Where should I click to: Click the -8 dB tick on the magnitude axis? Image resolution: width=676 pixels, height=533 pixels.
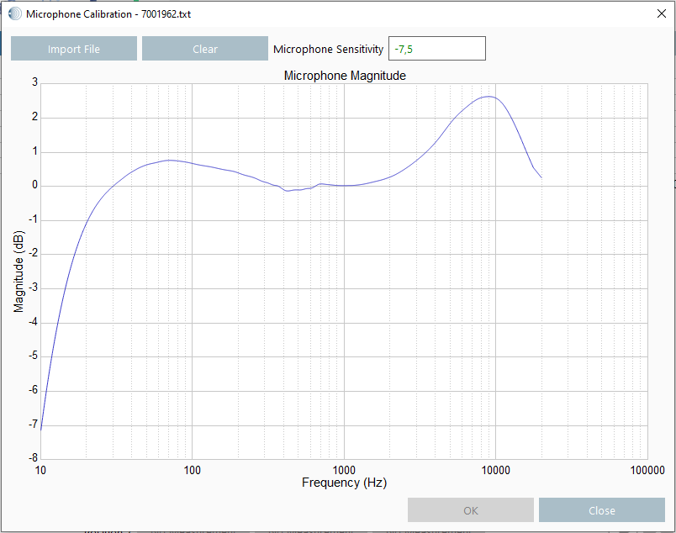tap(32, 458)
